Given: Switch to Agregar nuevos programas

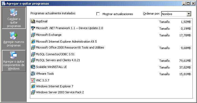Looking at the screenshot, I should point(14,39).
